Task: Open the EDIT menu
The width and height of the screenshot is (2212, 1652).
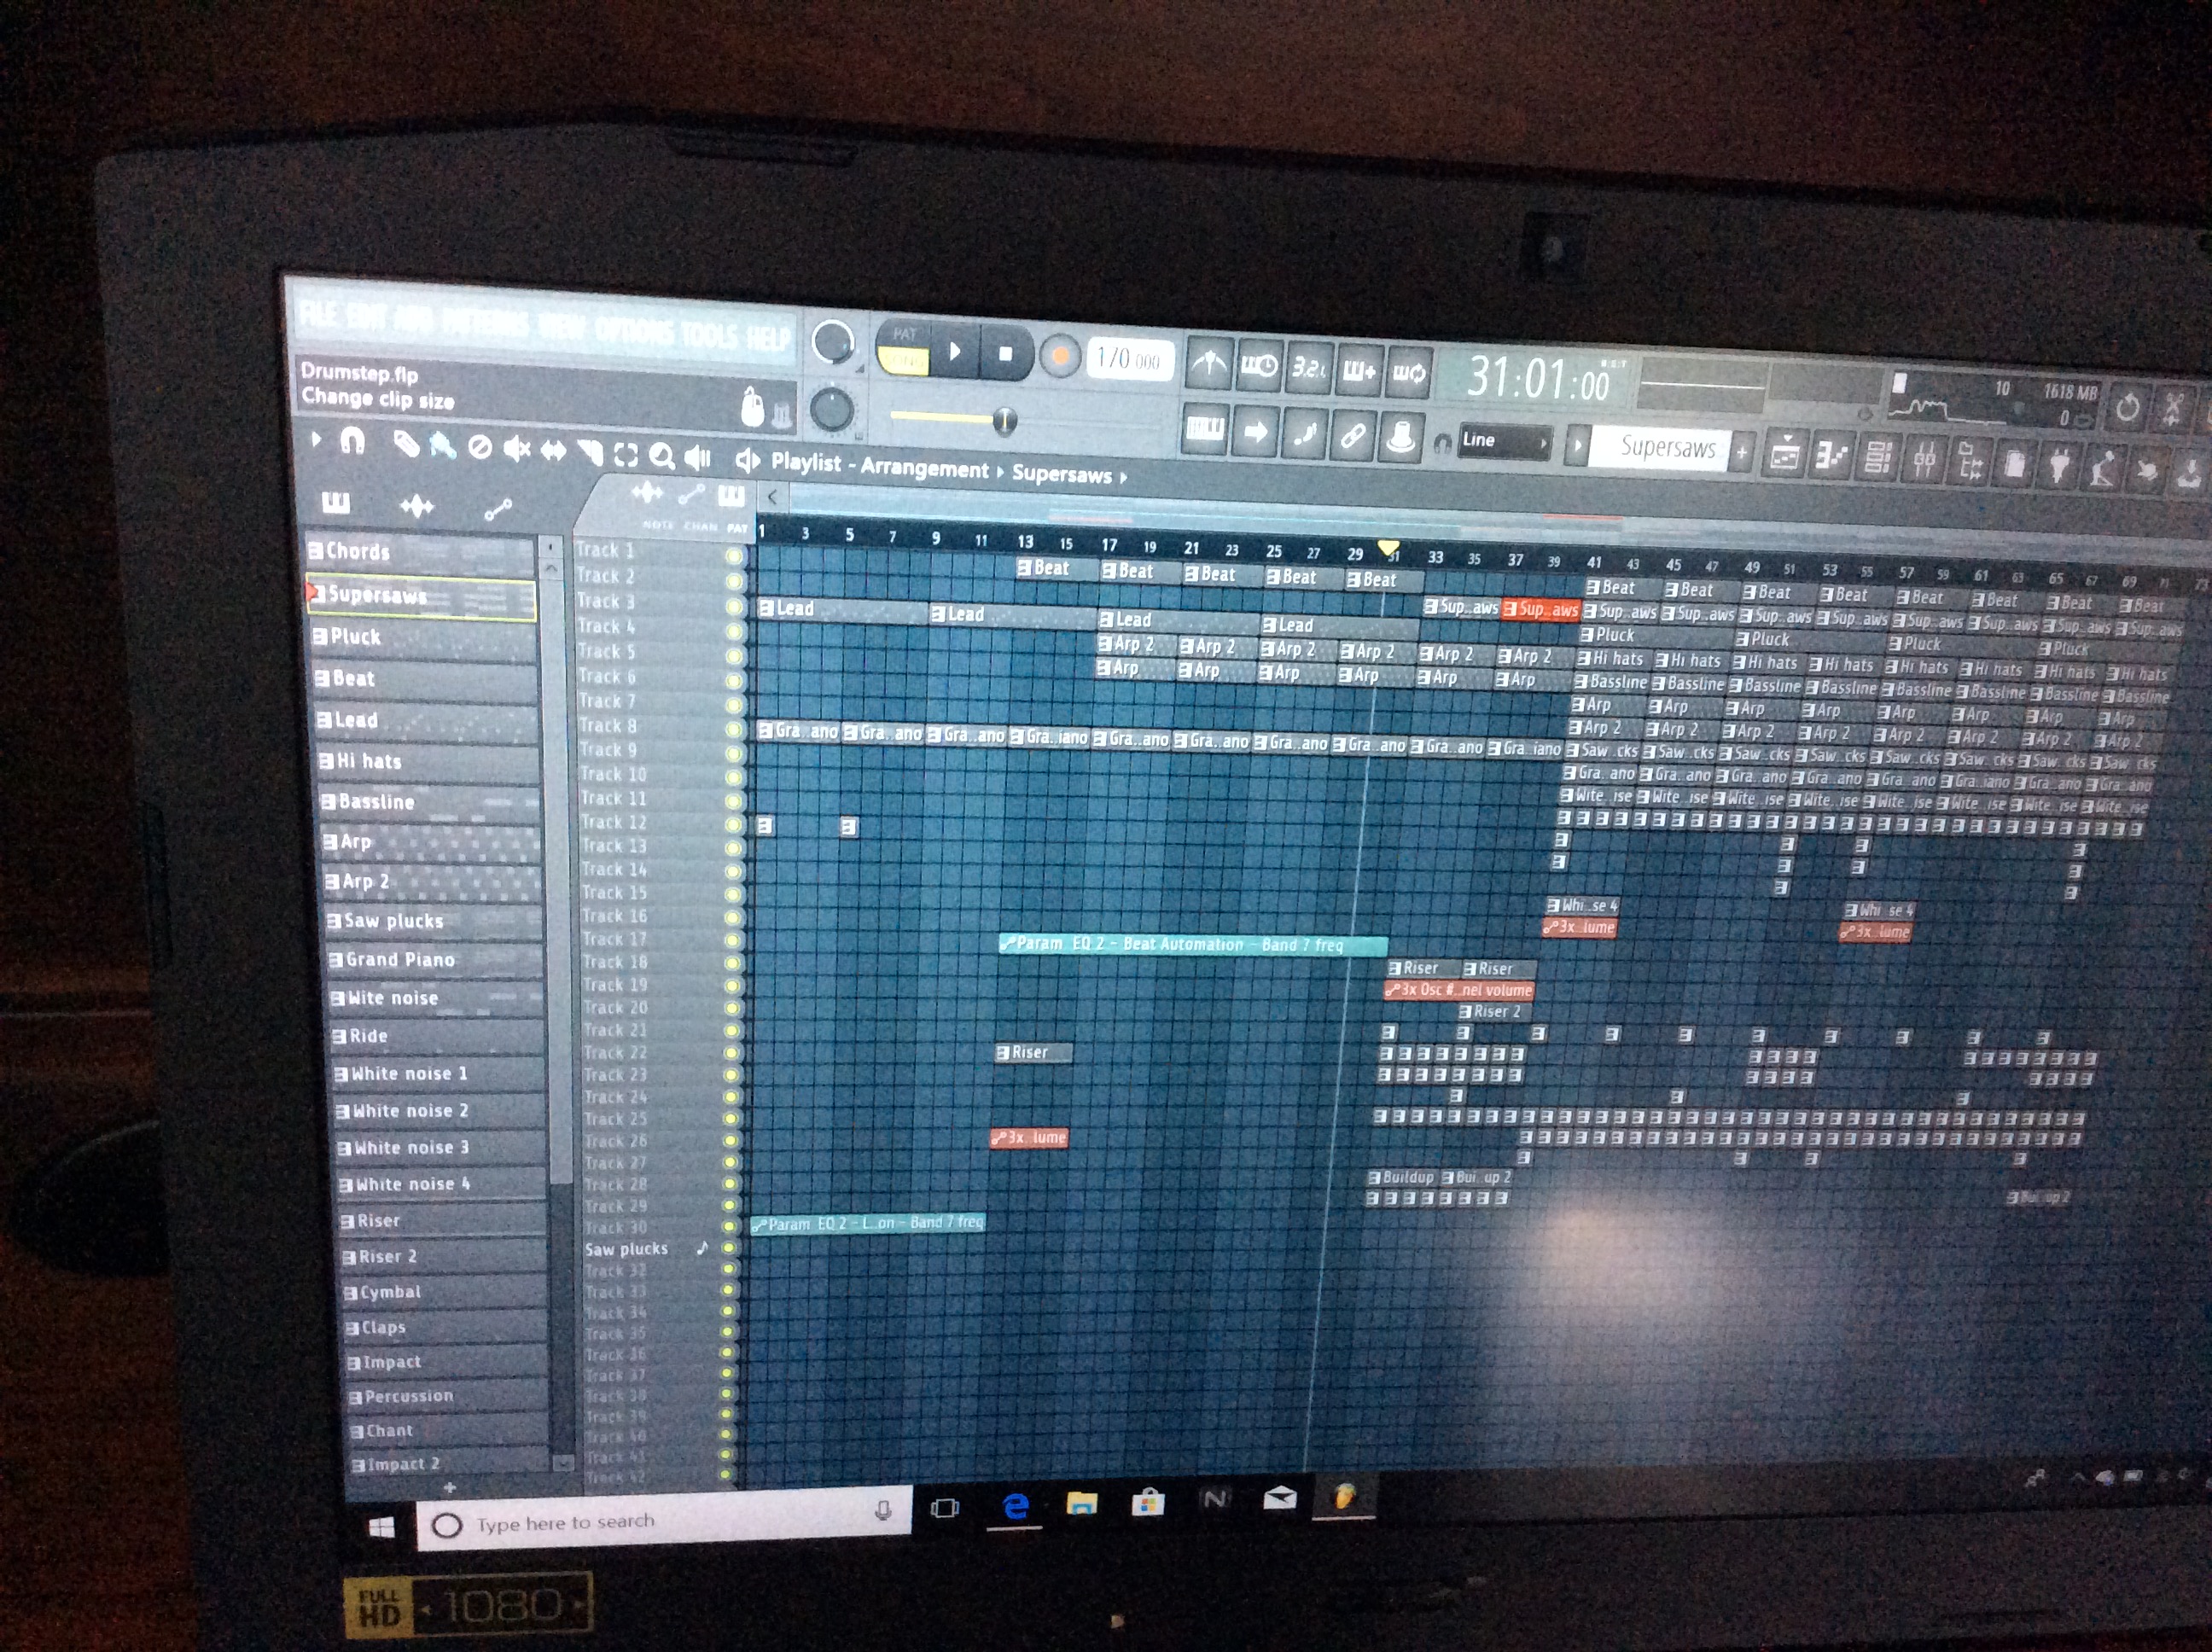Action: [366, 317]
